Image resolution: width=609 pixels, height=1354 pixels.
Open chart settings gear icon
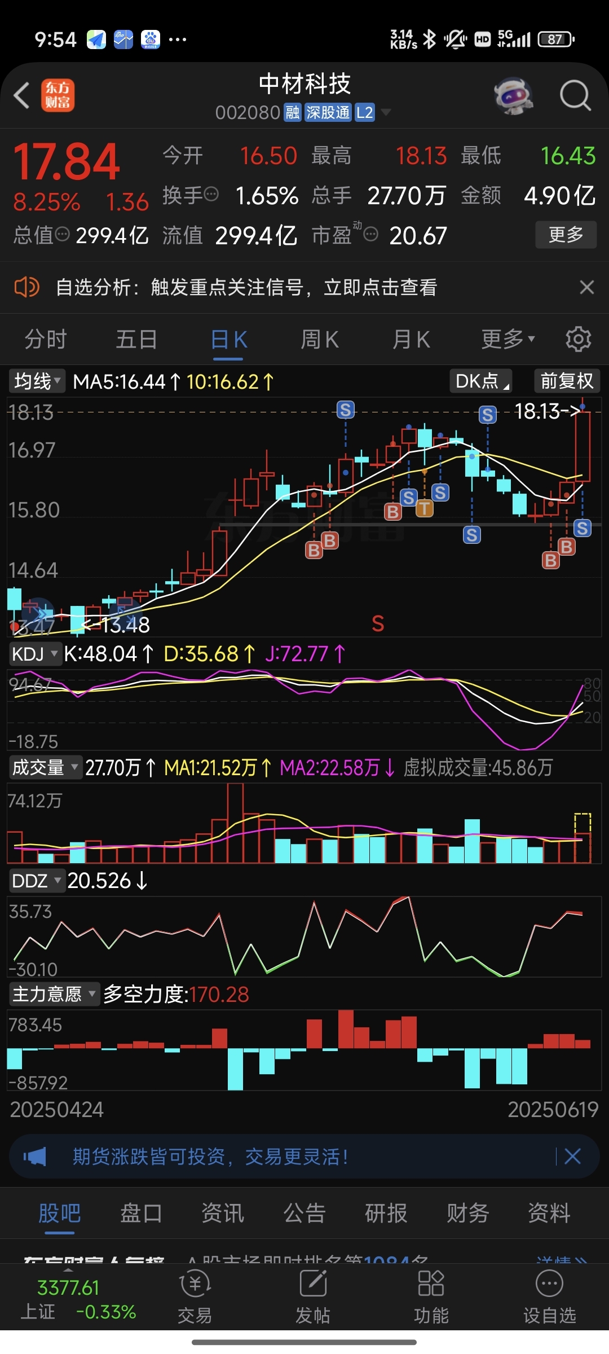(579, 339)
